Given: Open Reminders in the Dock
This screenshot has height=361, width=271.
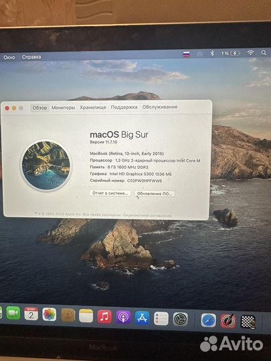Looking at the screenshot, I should point(161,319).
